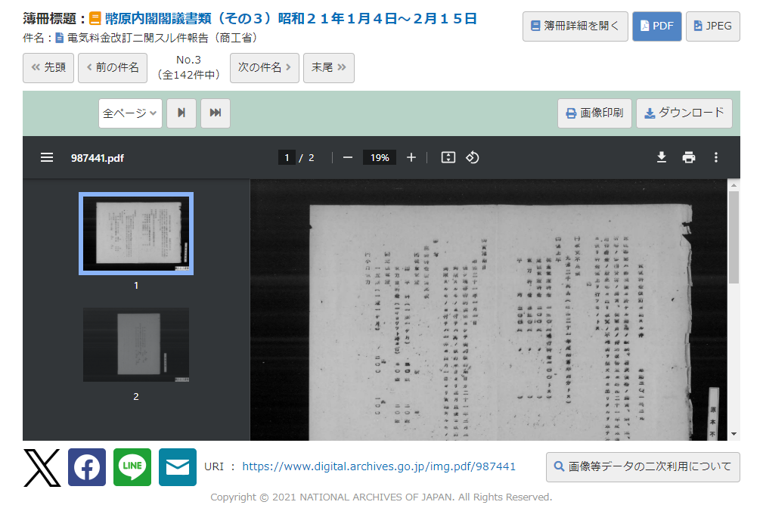Rotate the PDF counterclockwise
The width and height of the screenshot is (763, 505).
473,157
